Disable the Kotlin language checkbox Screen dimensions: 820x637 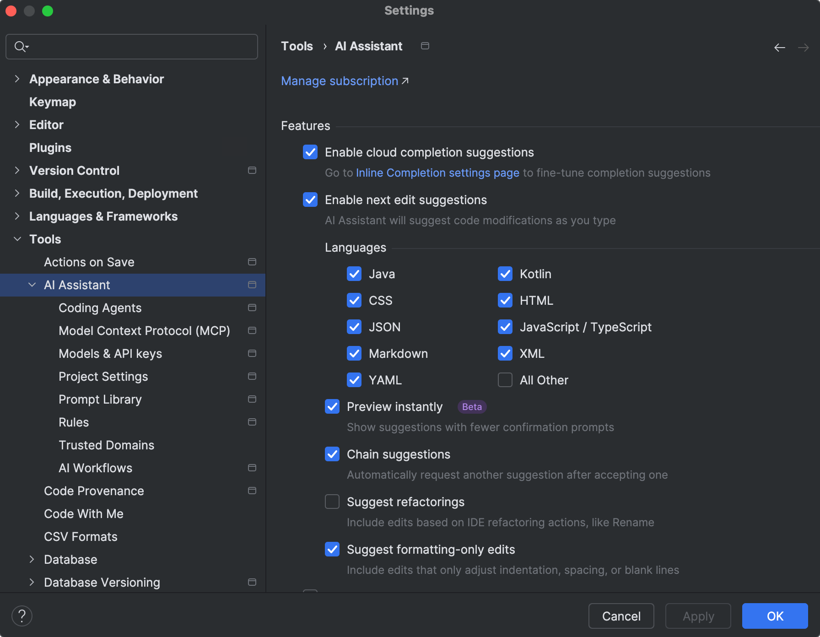point(505,274)
